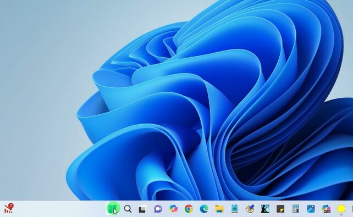Screen dimensions: 353x217
Task: Launch Google Chrome from taskbar
Action: [189, 209]
